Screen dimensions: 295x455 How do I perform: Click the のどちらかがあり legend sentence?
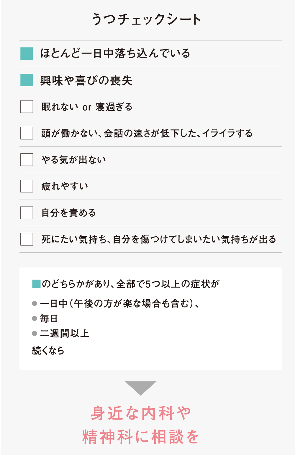[130, 284]
